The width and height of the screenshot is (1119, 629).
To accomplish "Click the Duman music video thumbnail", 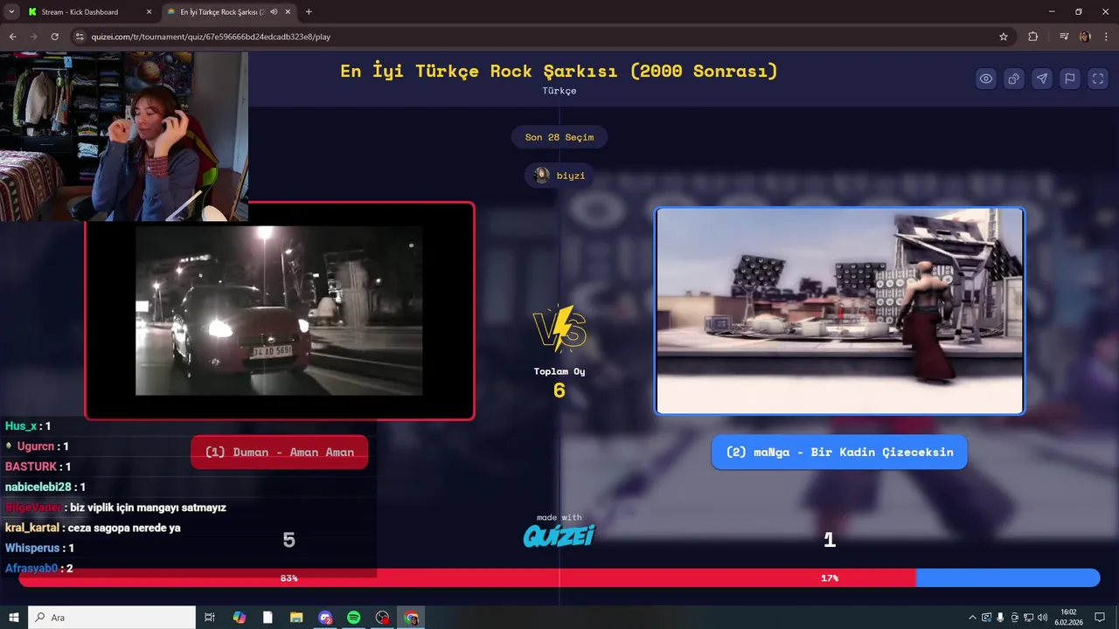I will pos(280,311).
